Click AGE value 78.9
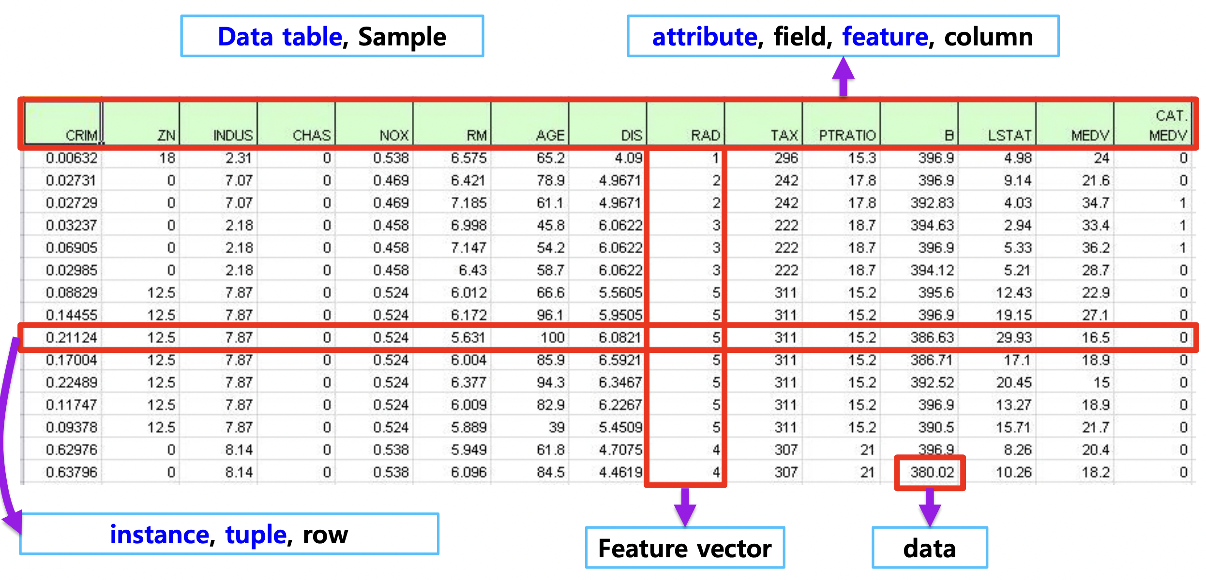This screenshot has width=1206, height=580. (x=530, y=180)
